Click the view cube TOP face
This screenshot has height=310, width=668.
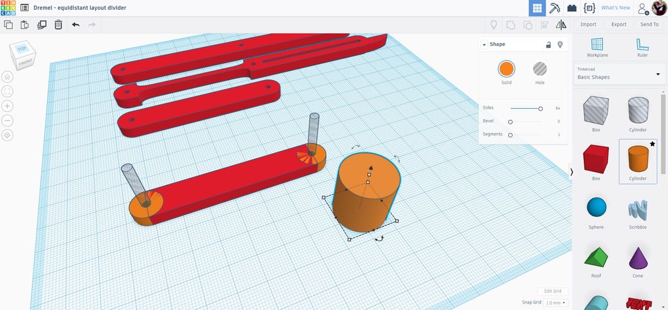(22, 49)
